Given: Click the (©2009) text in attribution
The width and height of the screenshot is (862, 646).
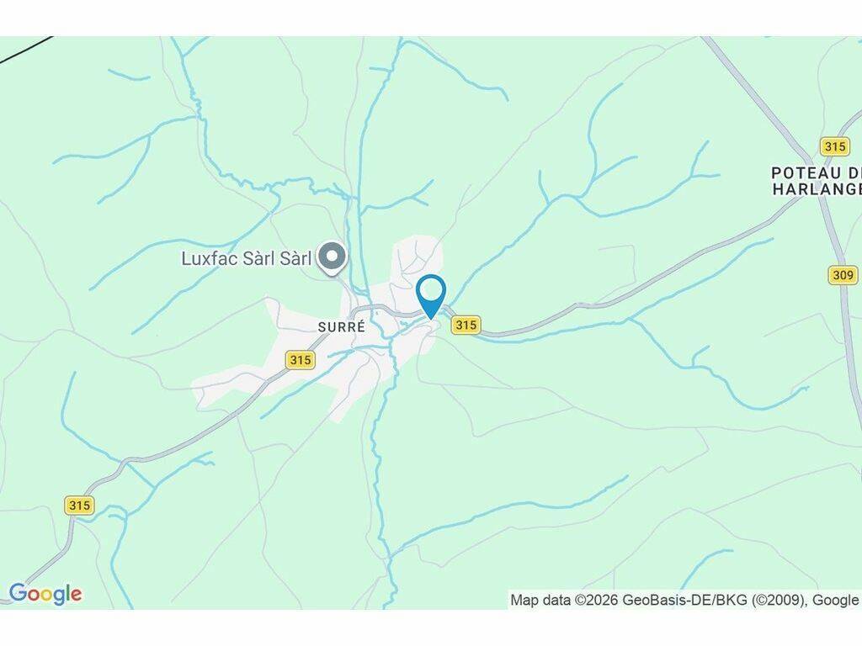Looking at the screenshot, I should tap(777, 600).
